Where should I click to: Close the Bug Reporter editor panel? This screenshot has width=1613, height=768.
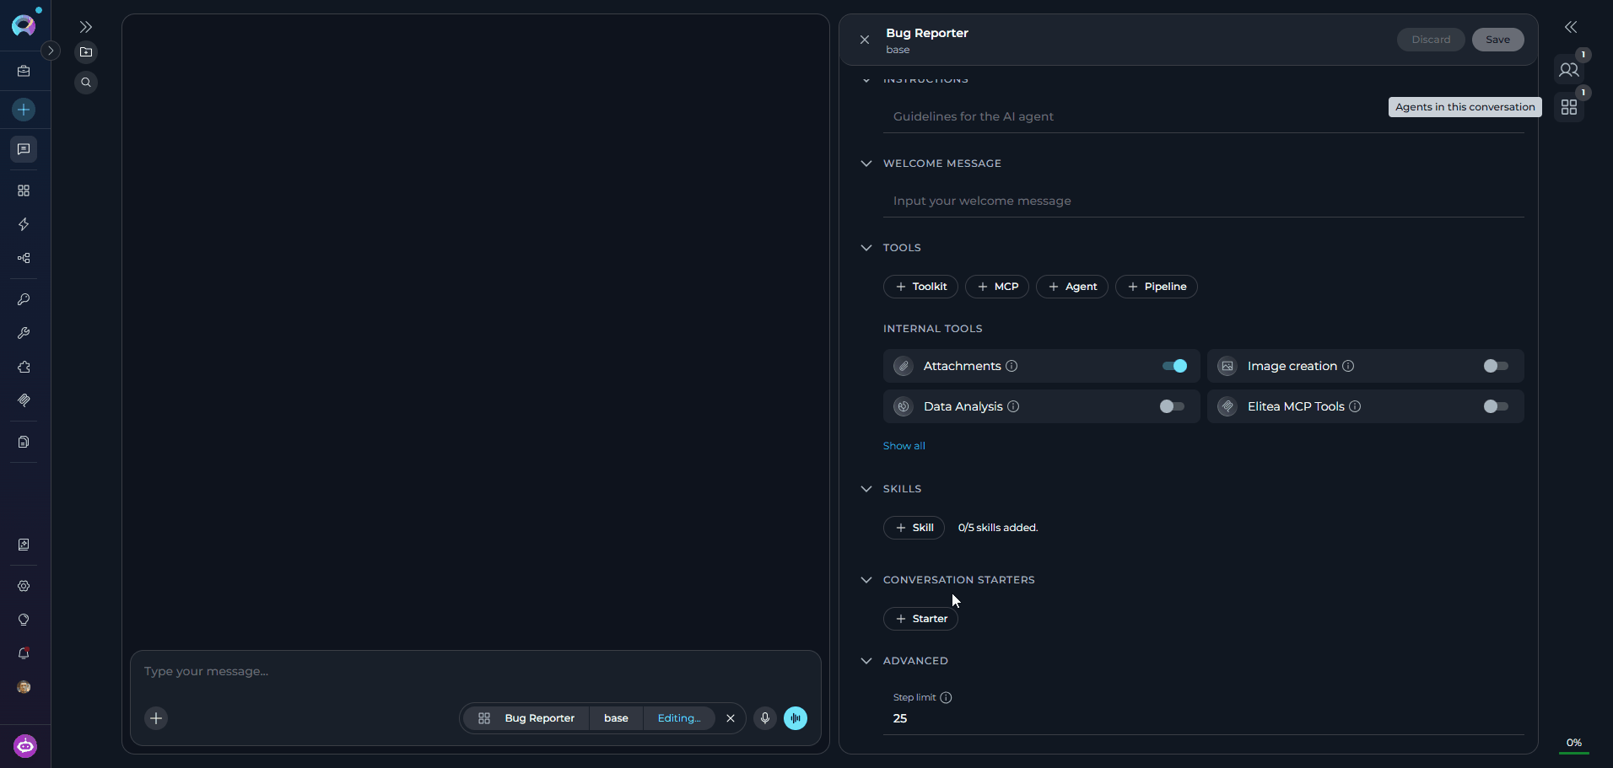point(865,40)
